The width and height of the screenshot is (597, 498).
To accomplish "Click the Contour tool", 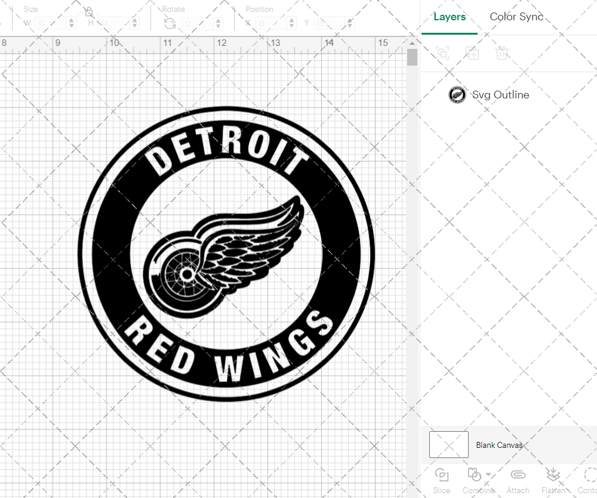I will pyautogui.click(x=588, y=481).
